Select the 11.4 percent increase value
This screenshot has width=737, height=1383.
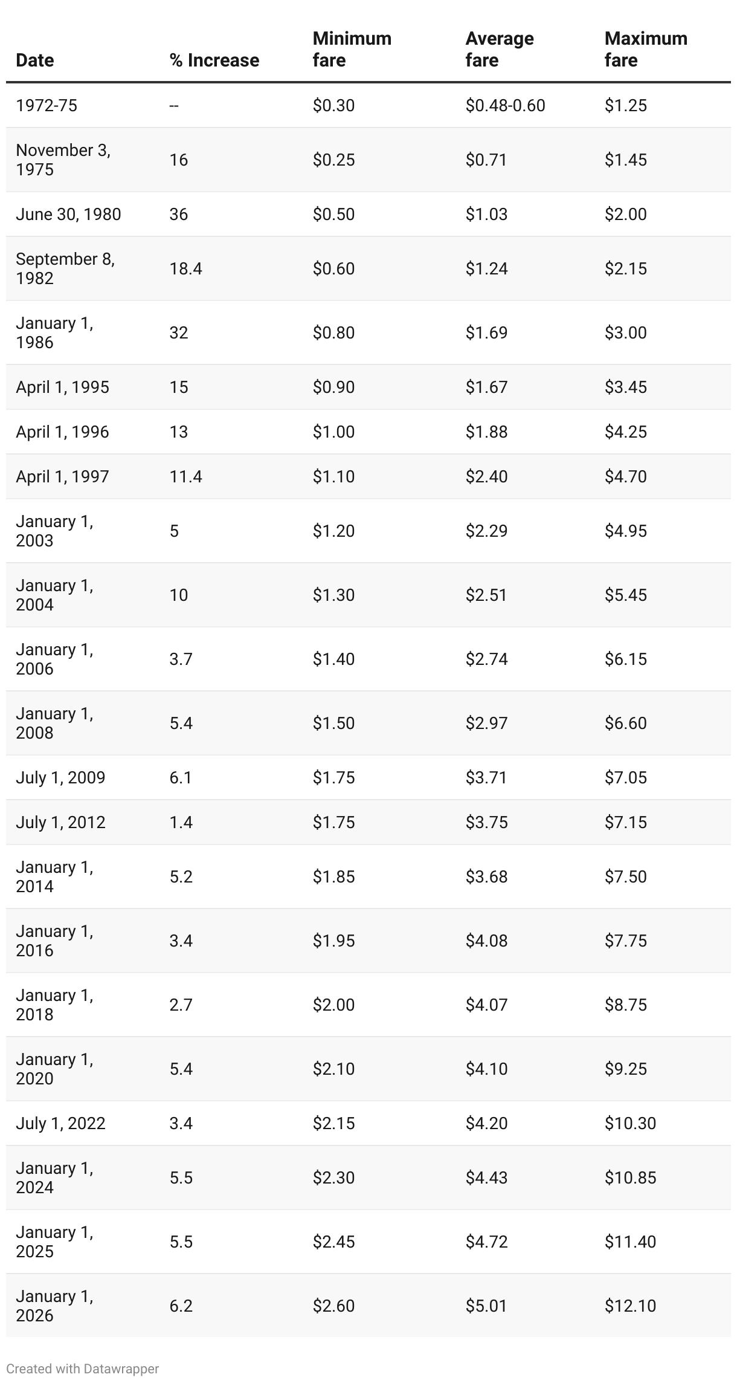[185, 477]
